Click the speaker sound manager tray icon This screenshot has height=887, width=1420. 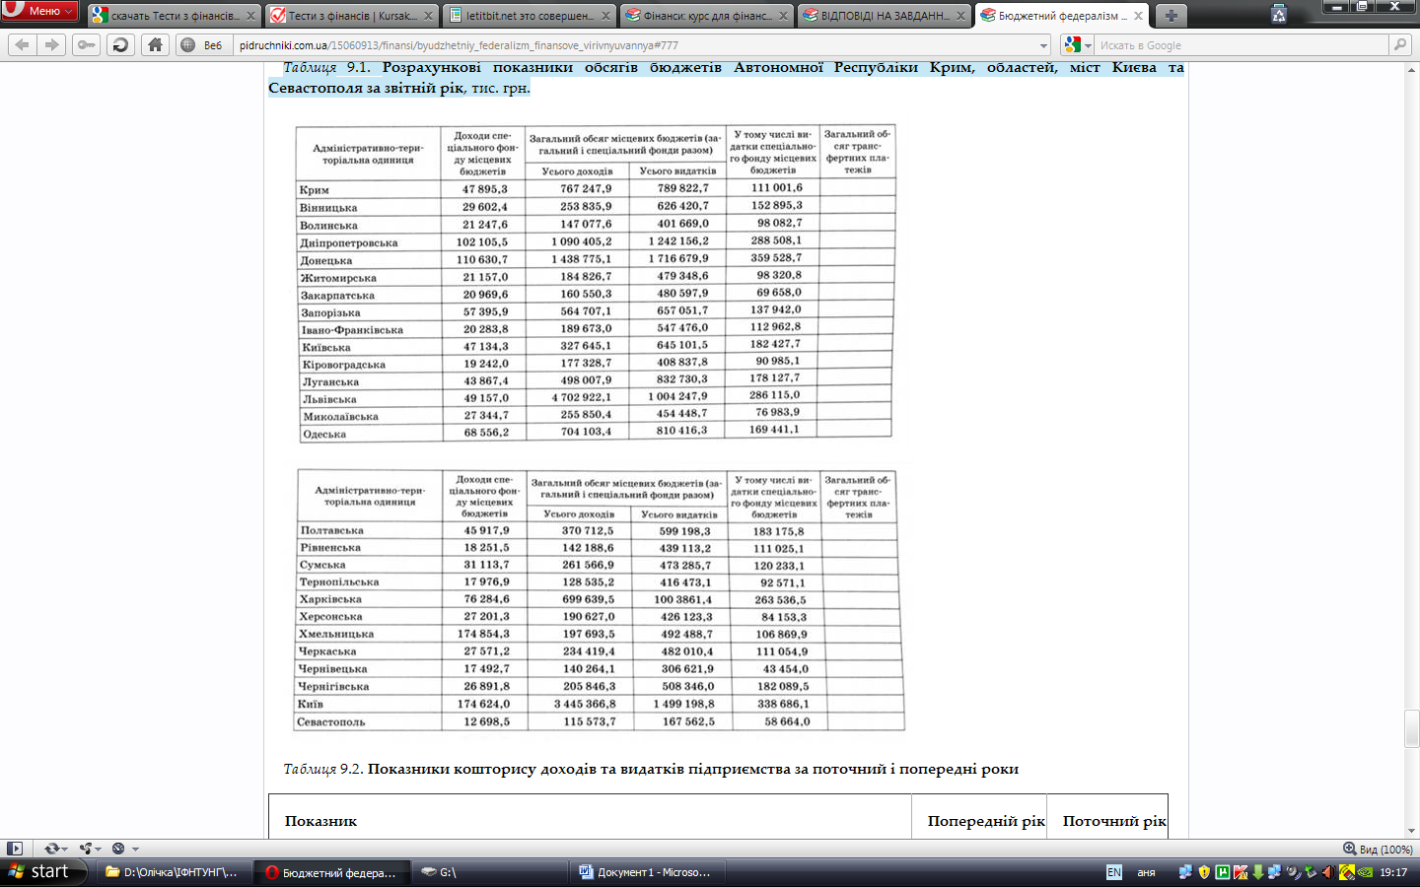(1293, 872)
